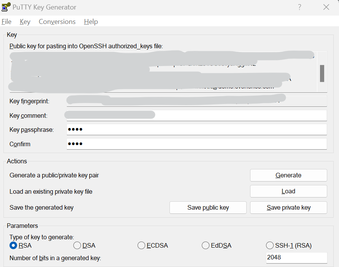Open the File menu

coord(6,22)
